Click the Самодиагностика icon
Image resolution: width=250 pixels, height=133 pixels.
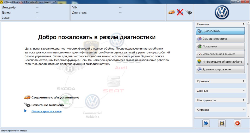(x=199, y=39)
